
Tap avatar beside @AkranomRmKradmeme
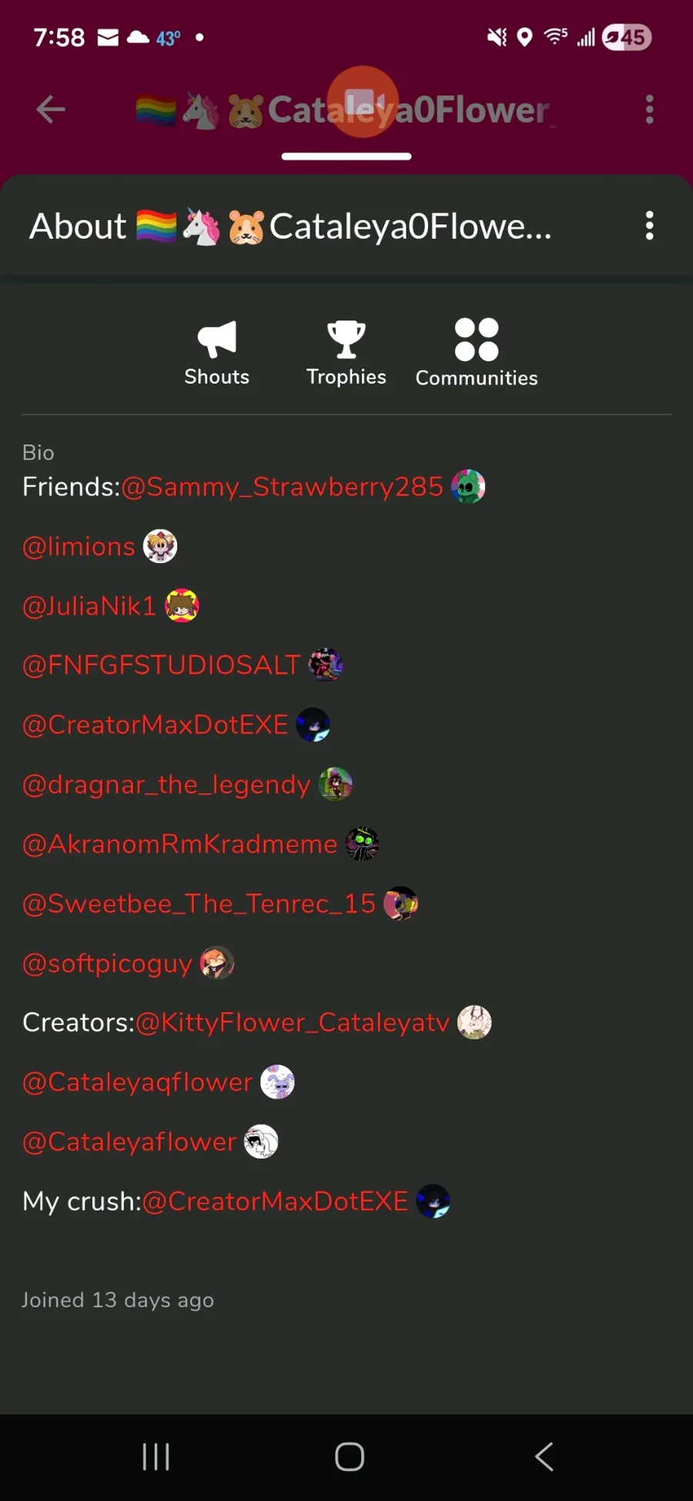[x=362, y=843]
